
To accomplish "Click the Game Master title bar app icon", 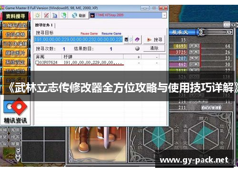I will [2, 8].
